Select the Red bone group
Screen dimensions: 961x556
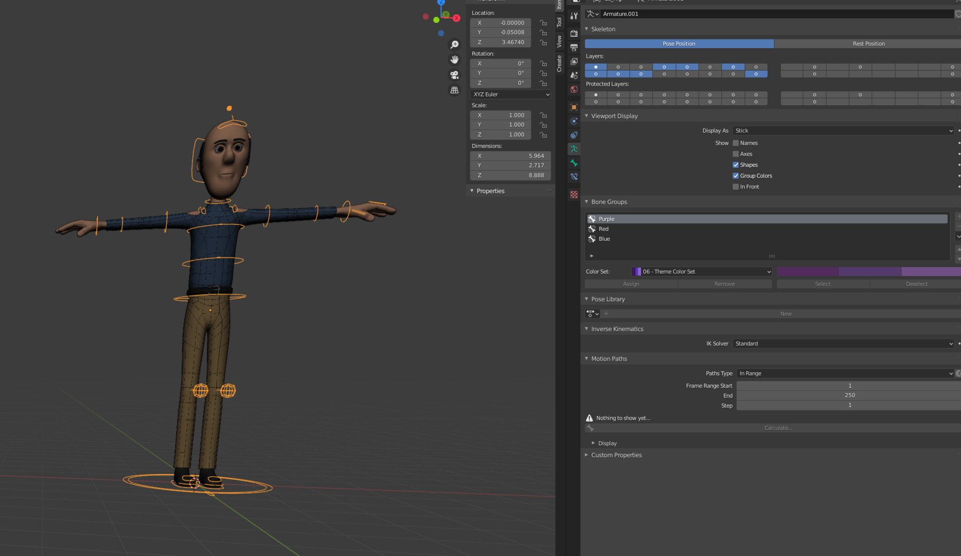click(x=604, y=229)
